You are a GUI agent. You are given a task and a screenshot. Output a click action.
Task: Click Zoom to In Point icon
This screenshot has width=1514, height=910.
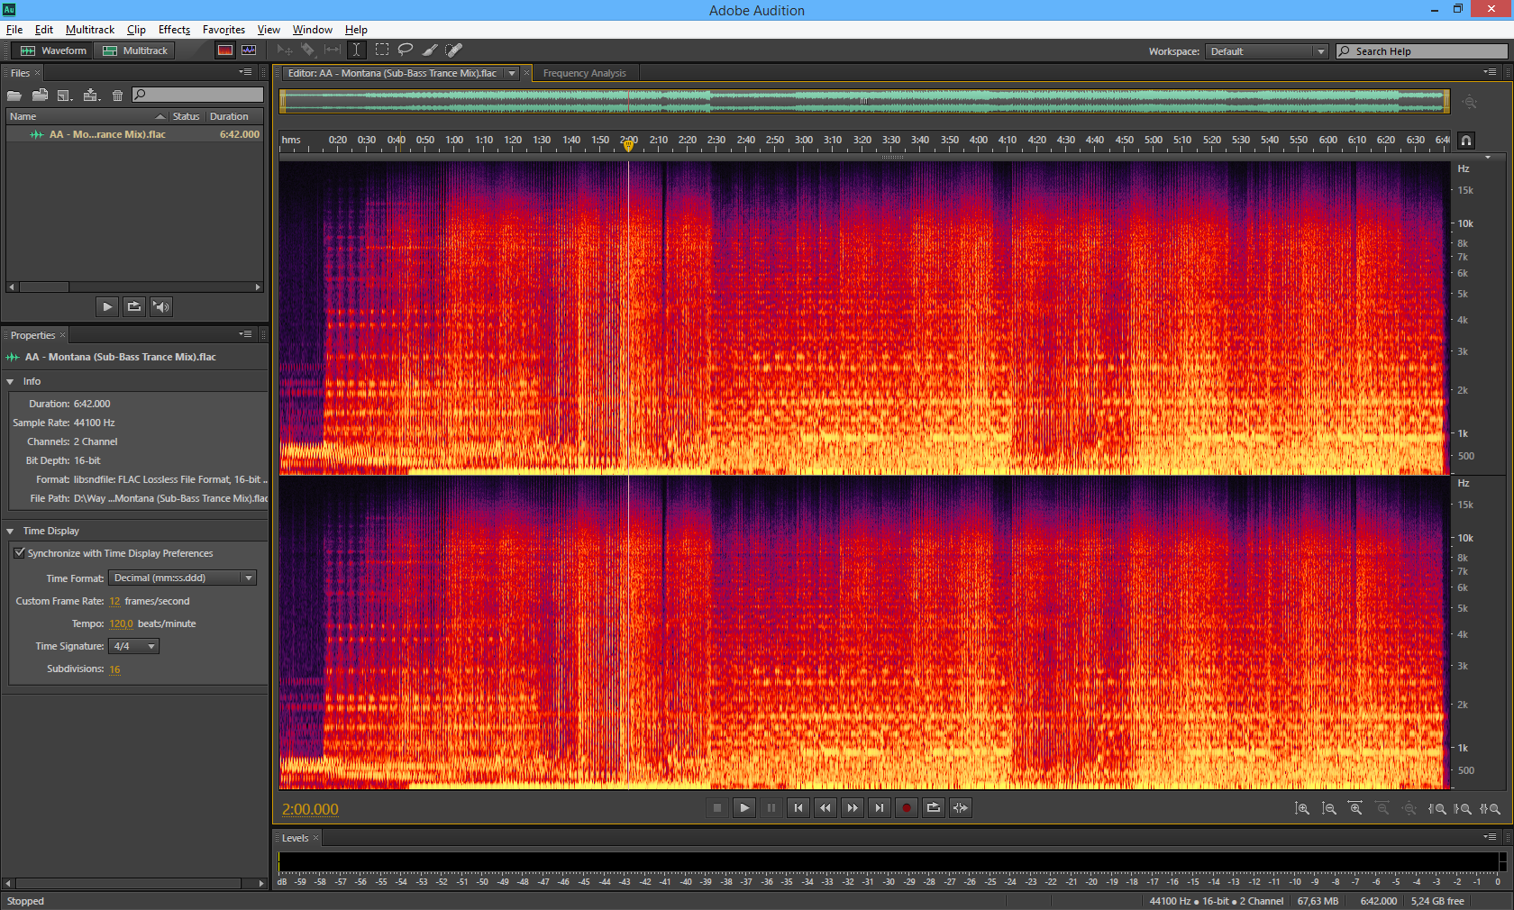tap(1437, 808)
